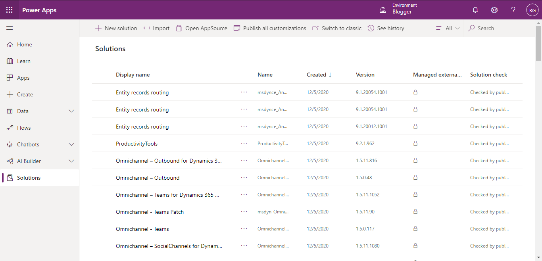Open the Power Apps settings gear

494,10
